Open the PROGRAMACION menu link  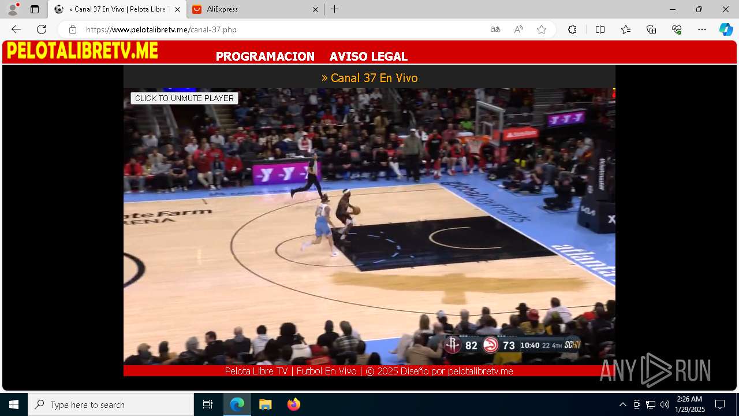(x=265, y=57)
